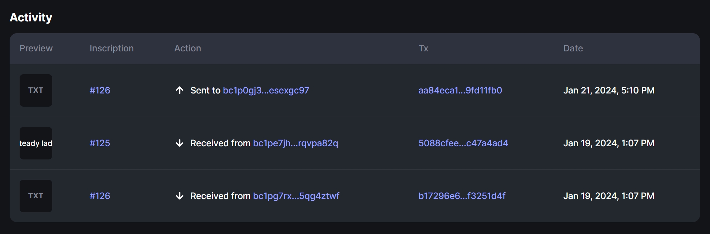This screenshot has width=710, height=234.
Task: Open inscription #126 in the Sent row
Action: point(100,90)
